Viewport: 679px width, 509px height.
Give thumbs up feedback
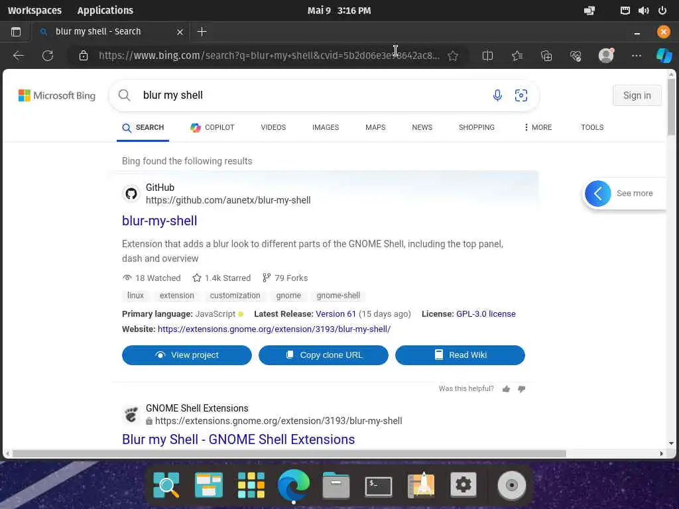coord(506,388)
